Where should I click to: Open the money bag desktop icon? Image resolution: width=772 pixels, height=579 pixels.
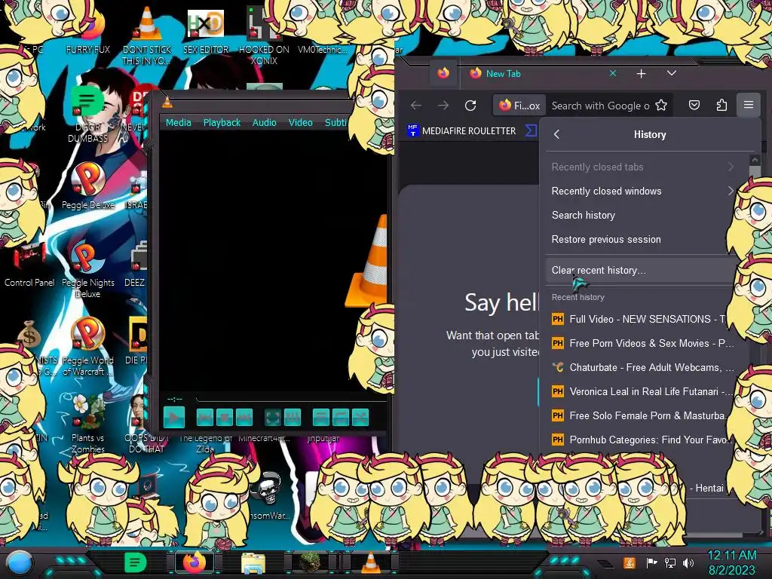(29, 334)
